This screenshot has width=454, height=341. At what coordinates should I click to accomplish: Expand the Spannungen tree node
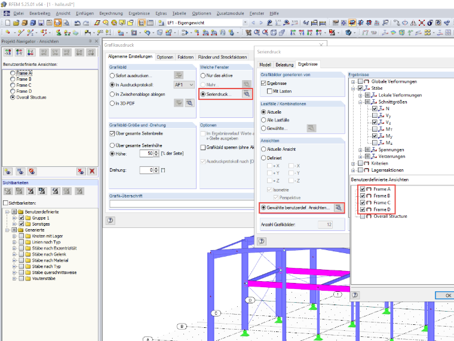click(x=360, y=150)
